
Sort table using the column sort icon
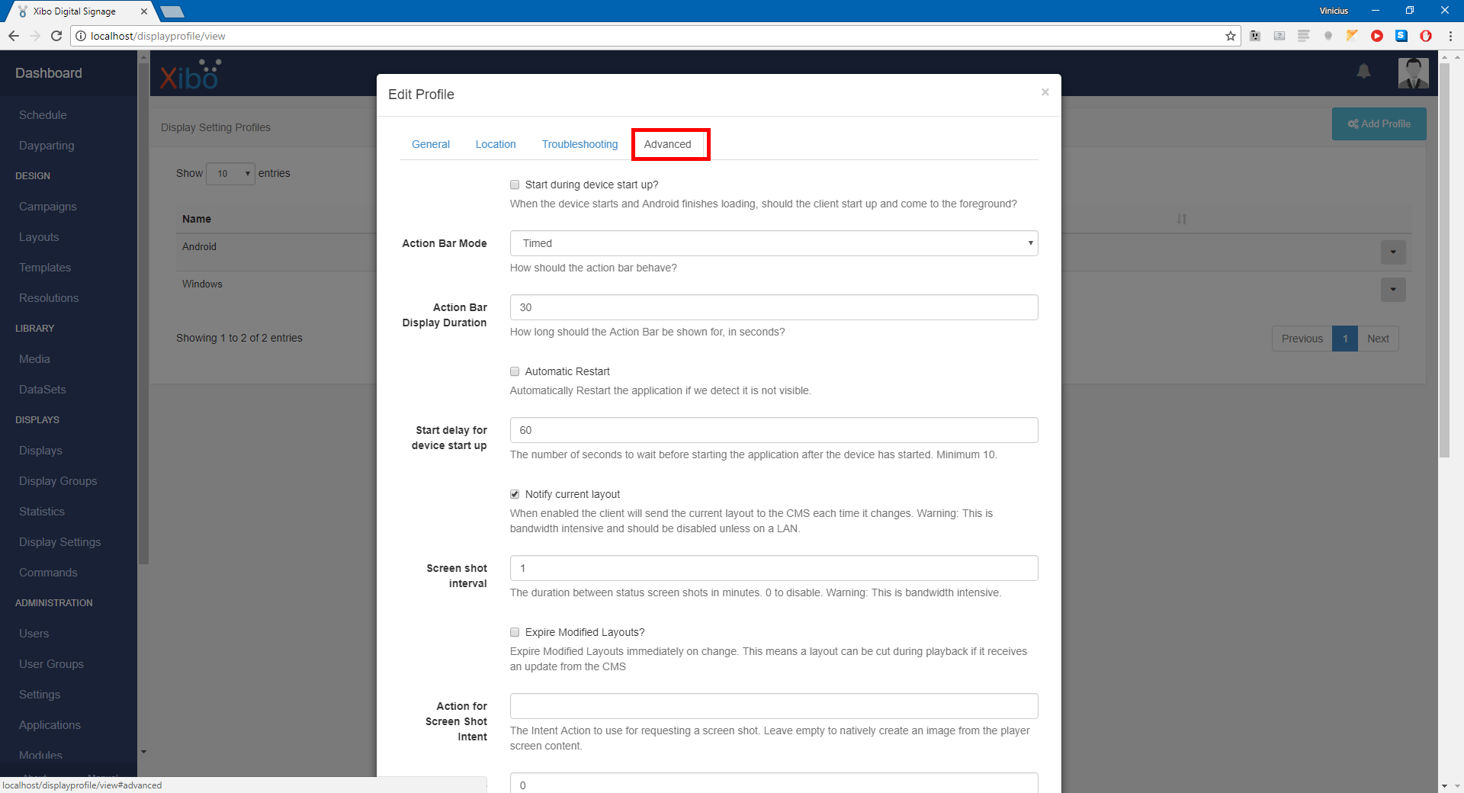1182,219
